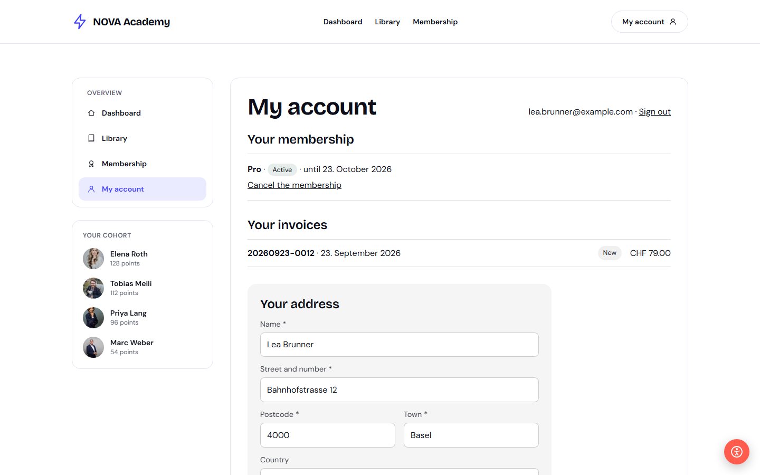Click the Your invoices heading
The width and height of the screenshot is (760, 475).
click(x=288, y=225)
